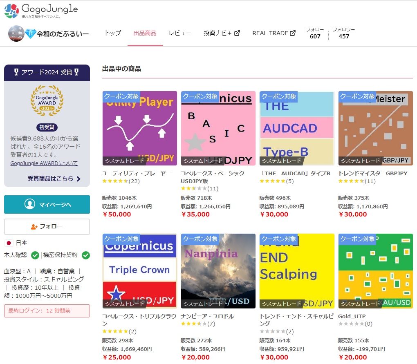Open the Copernicus BASIC pink thumbnail
Screen dimensions: 417x364
point(218,128)
